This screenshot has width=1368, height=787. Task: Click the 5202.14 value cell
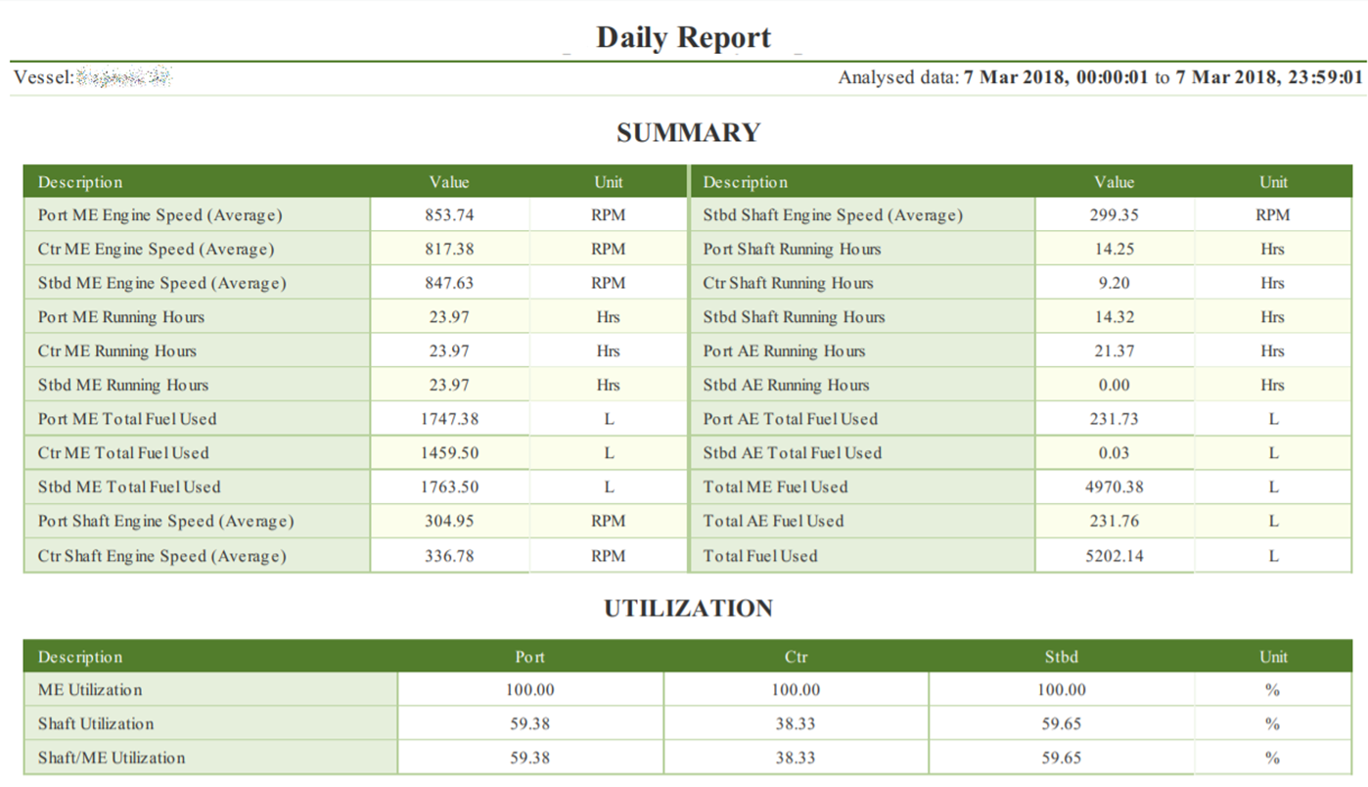point(1115,556)
